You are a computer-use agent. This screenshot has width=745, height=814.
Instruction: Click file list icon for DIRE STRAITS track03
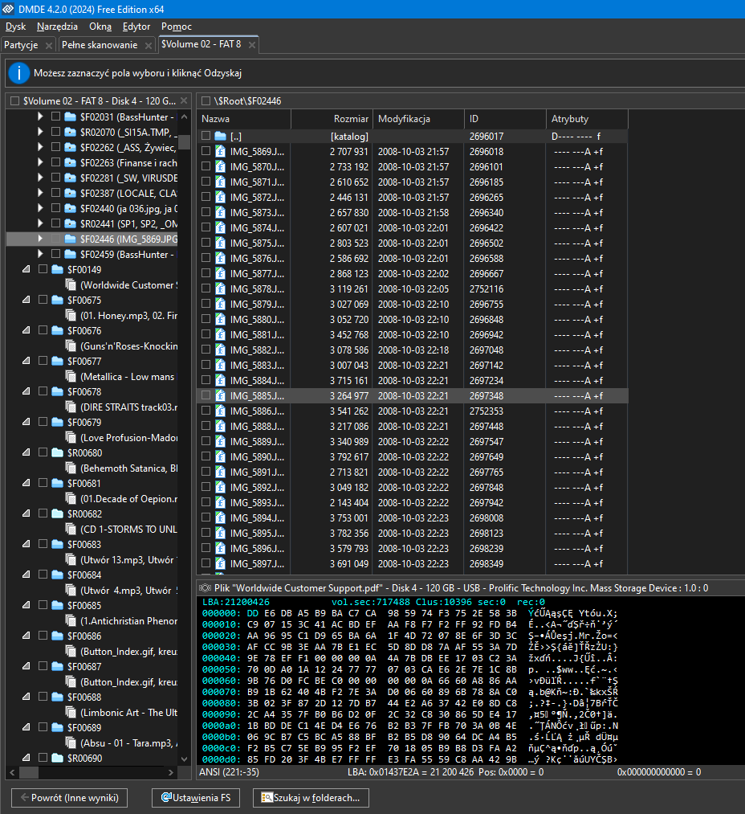71,407
